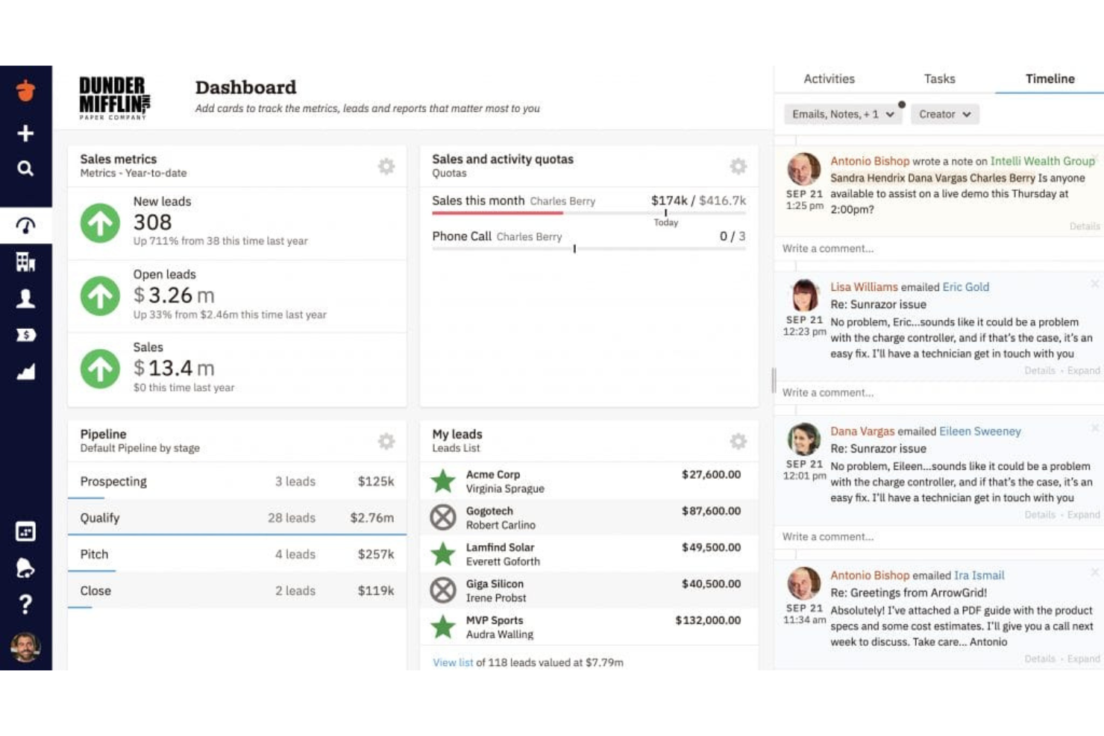Click the View list link under My leads

(453, 662)
